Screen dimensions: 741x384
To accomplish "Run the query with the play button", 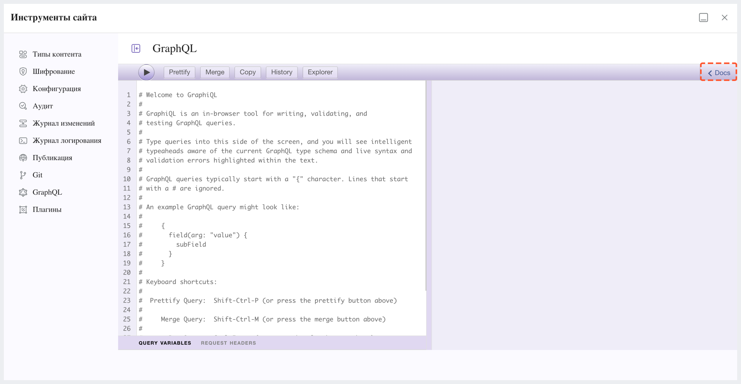I will [146, 72].
